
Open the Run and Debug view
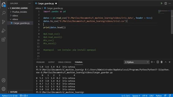[x=4, y=31]
